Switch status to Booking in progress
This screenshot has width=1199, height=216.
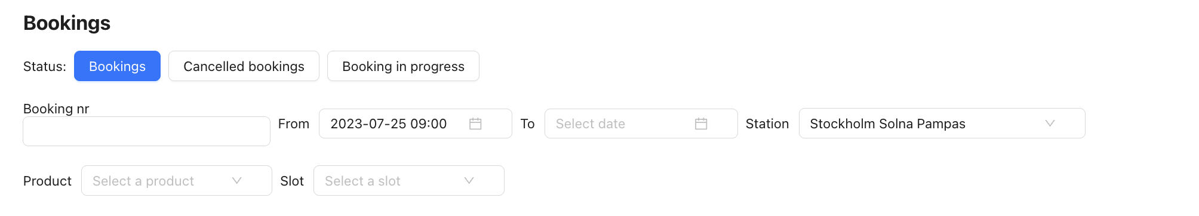[x=403, y=66]
